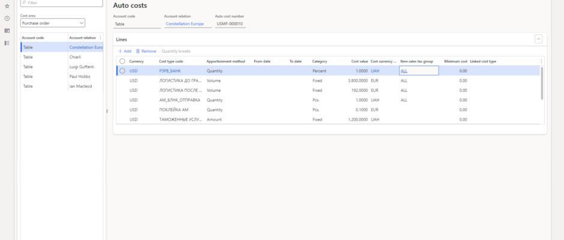This screenshot has width=564, height=240.
Task: Click the Linked cost type column header
Action: coord(483,61)
